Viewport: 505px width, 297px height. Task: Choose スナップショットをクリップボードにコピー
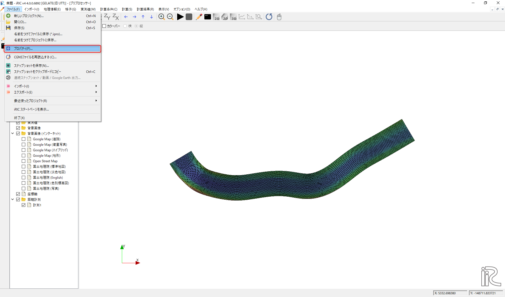pyautogui.click(x=53, y=71)
